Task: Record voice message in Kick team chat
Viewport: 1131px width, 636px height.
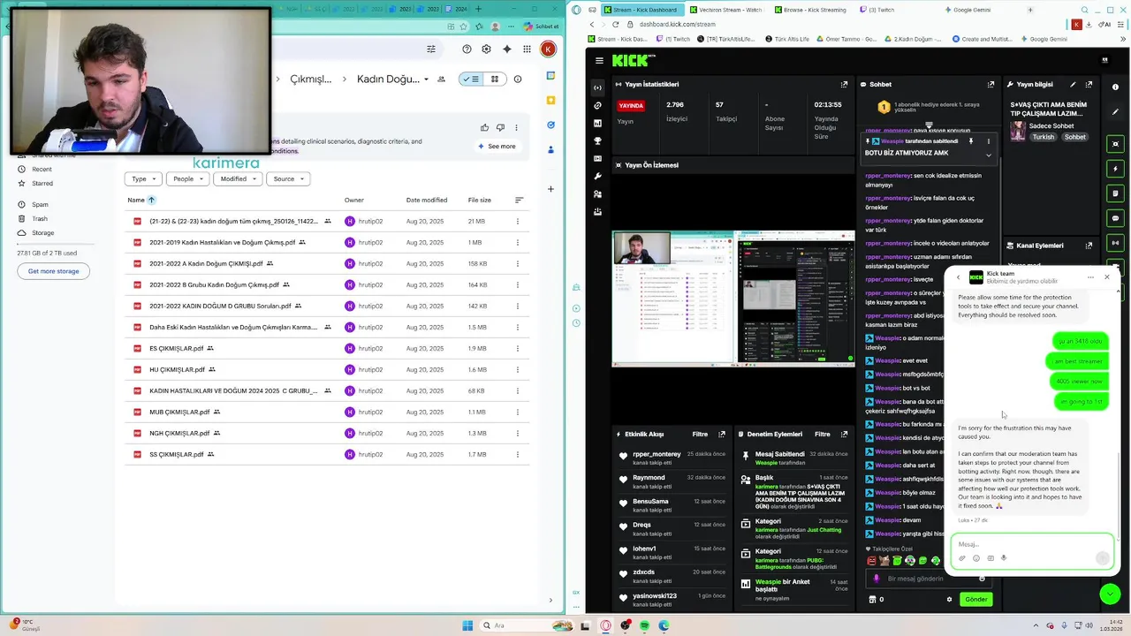Action: pos(1004,558)
